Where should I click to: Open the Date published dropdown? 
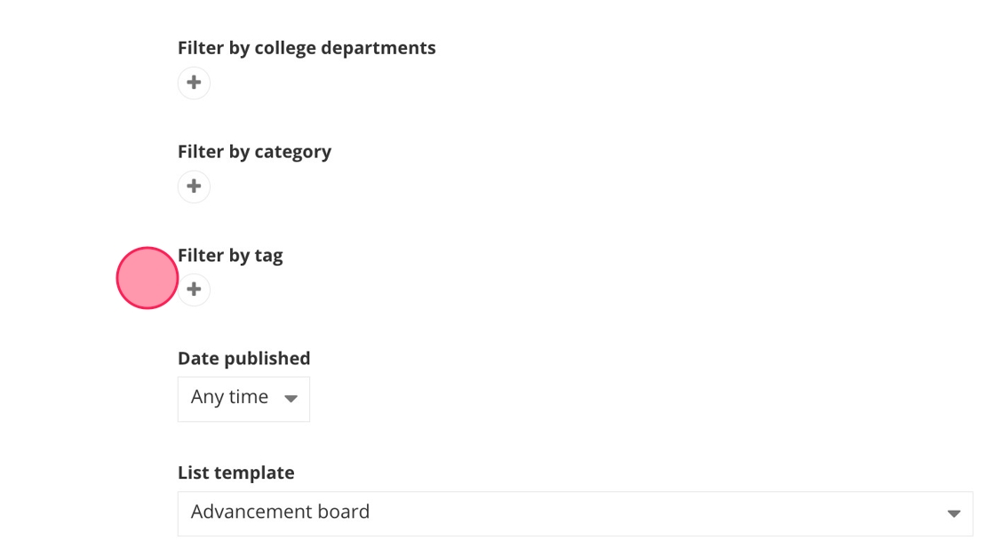point(243,398)
